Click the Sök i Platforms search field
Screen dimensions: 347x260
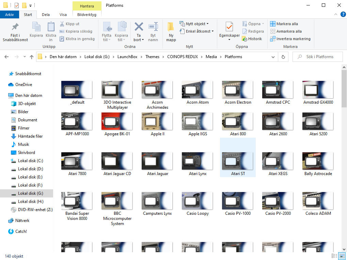pos(318,57)
